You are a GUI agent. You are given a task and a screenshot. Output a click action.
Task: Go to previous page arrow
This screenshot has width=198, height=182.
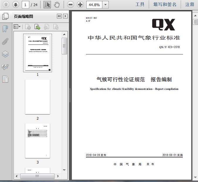(6, 5)
